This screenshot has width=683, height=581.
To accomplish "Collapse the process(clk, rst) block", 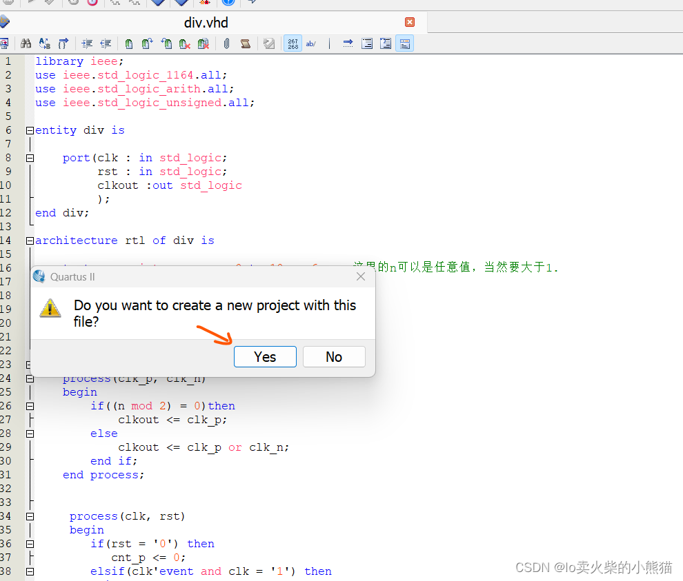I will (30, 516).
